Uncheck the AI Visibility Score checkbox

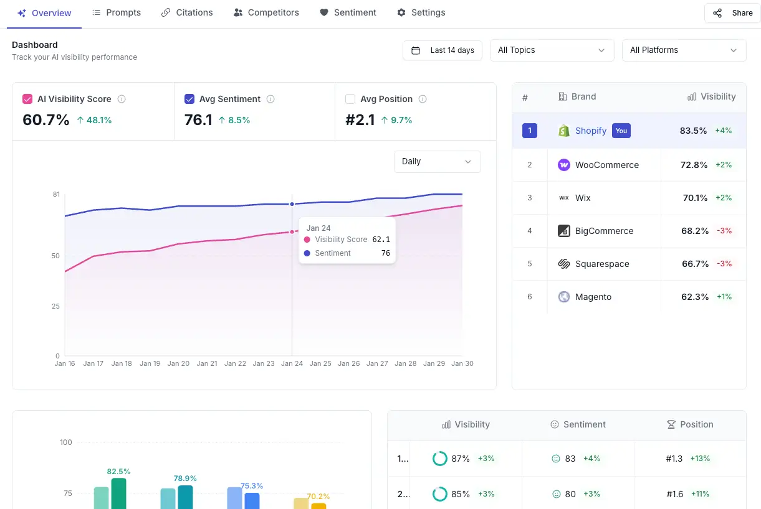coord(27,99)
